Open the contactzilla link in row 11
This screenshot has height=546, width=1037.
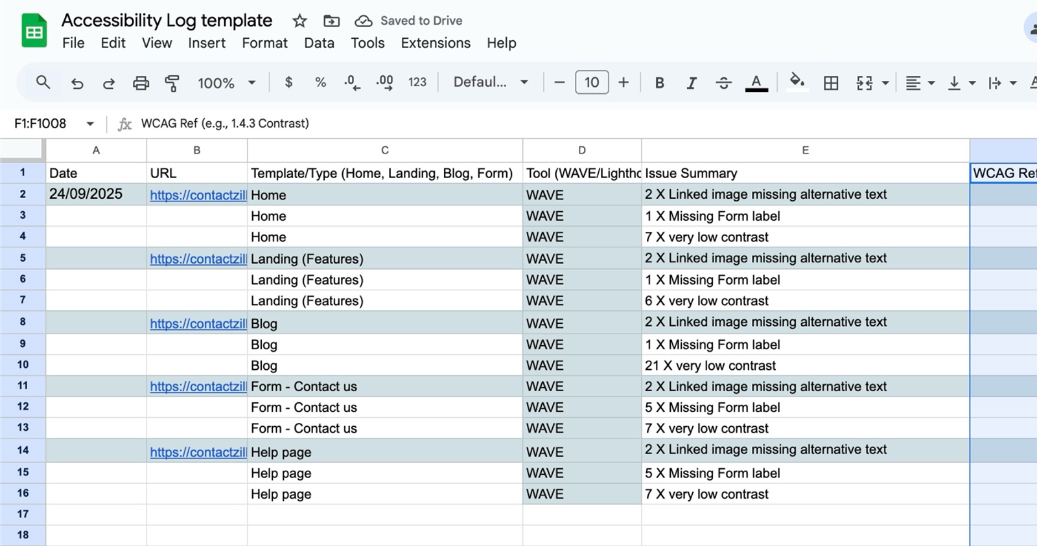(x=198, y=387)
